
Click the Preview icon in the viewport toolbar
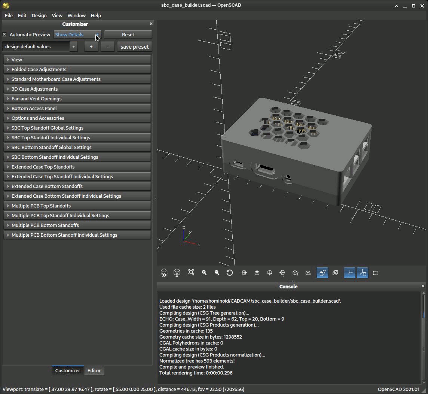click(x=164, y=273)
